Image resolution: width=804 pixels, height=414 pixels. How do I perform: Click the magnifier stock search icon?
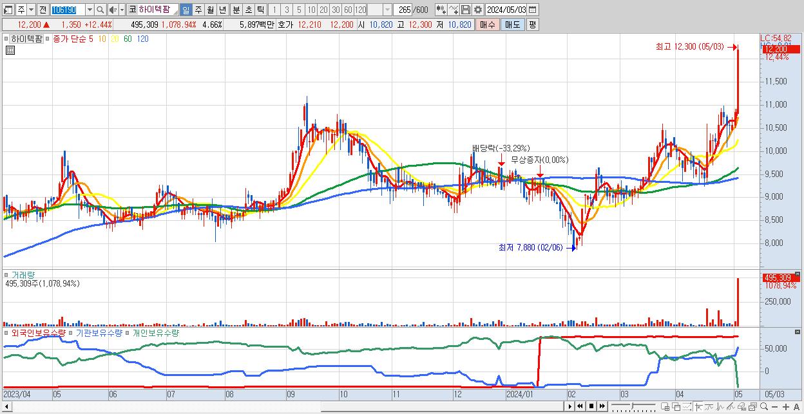coord(100,10)
